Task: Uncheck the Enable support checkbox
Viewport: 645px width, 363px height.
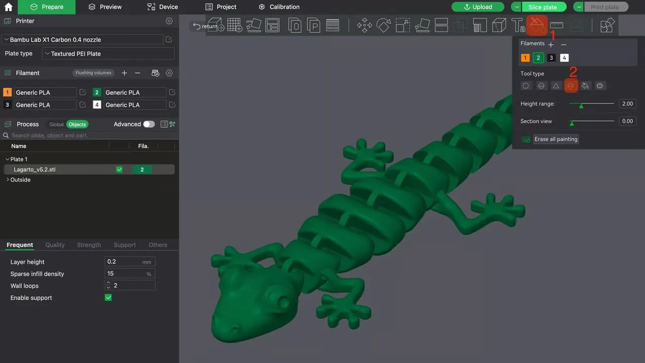Action: (108, 298)
